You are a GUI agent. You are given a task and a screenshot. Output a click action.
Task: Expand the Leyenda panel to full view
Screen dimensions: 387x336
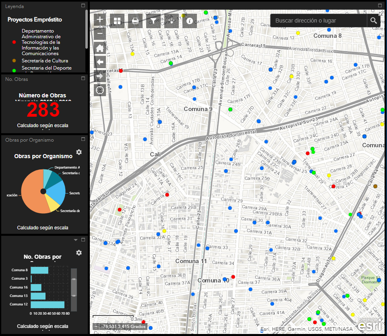pos(83,5)
